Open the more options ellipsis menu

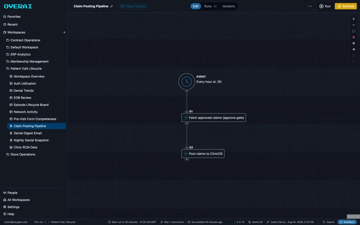tap(310, 6)
